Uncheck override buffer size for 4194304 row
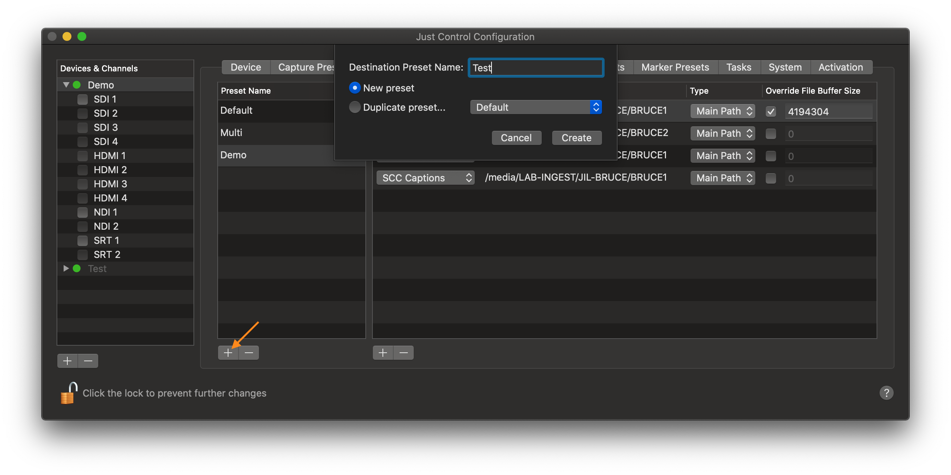Viewport: 951px width, 475px height. [x=771, y=112]
